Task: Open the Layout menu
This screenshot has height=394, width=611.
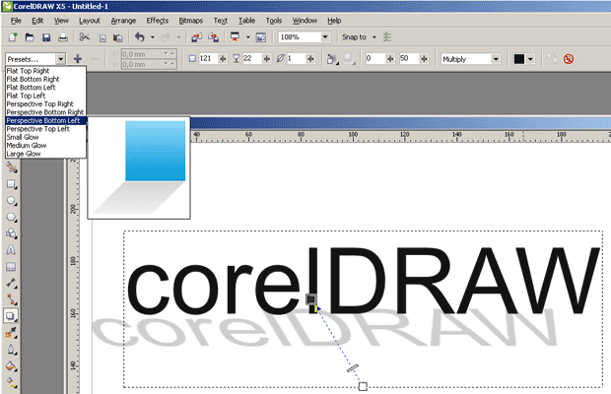Action: pos(90,21)
